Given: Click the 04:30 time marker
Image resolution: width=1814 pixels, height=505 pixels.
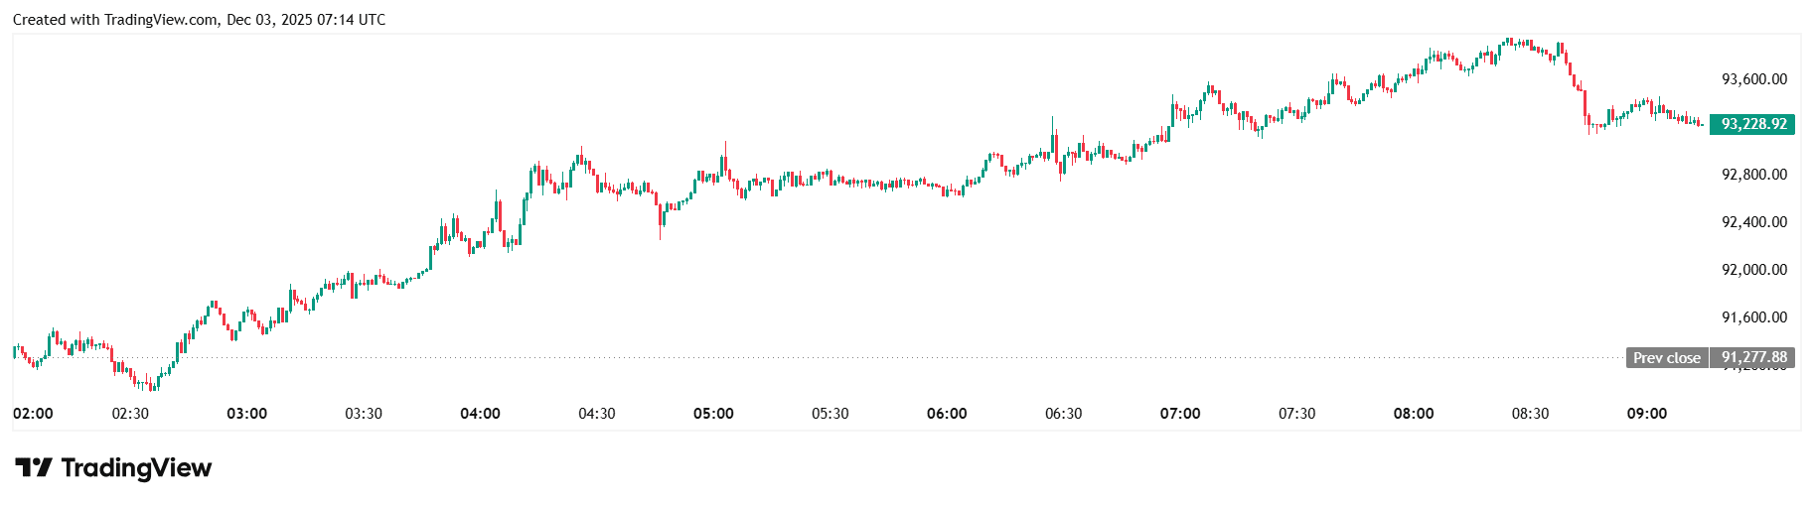Looking at the screenshot, I should [597, 414].
